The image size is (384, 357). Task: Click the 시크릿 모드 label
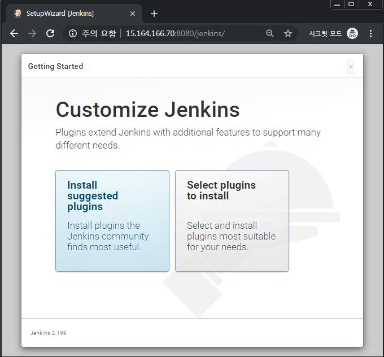[325, 33]
